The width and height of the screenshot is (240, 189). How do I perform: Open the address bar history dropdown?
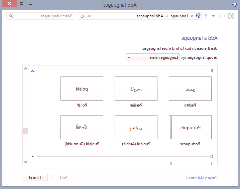tap(89, 16)
